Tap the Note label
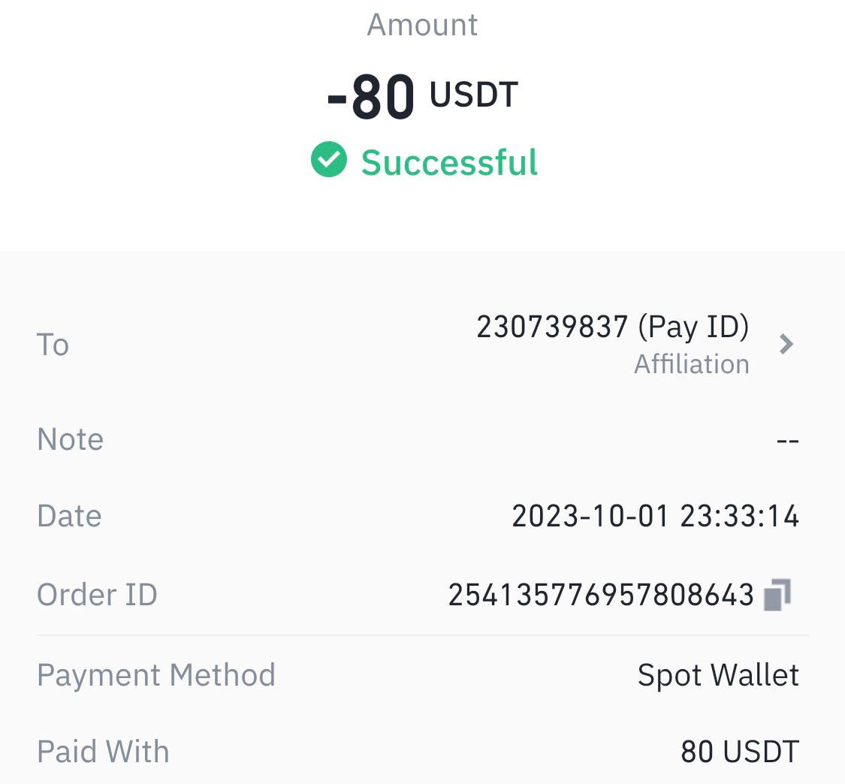845x784 pixels. (x=70, y=439)
